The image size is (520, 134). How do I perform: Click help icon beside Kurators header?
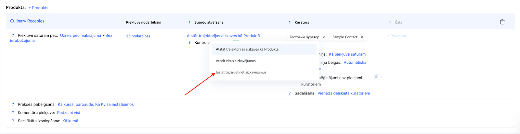click(x=290, y=23)
